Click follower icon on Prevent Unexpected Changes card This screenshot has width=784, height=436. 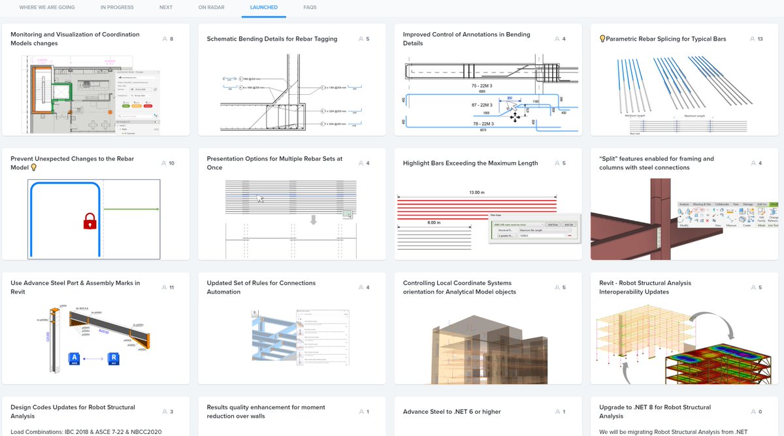pos(165,163)
